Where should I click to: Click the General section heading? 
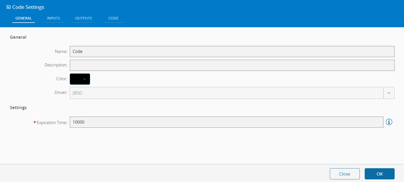click(18, 37)
